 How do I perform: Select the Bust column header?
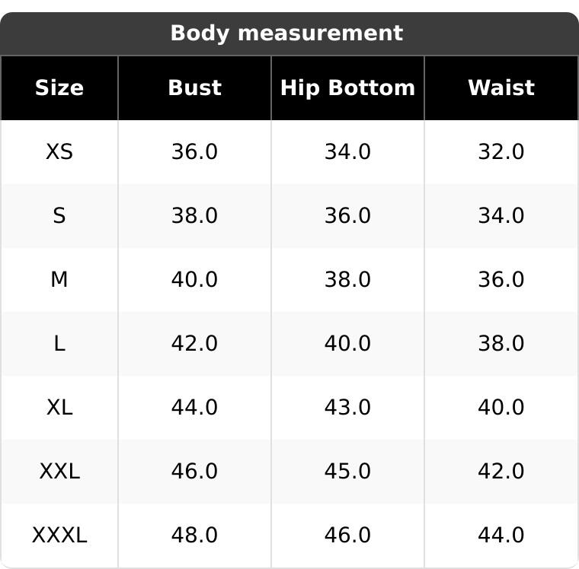[194, 88]
